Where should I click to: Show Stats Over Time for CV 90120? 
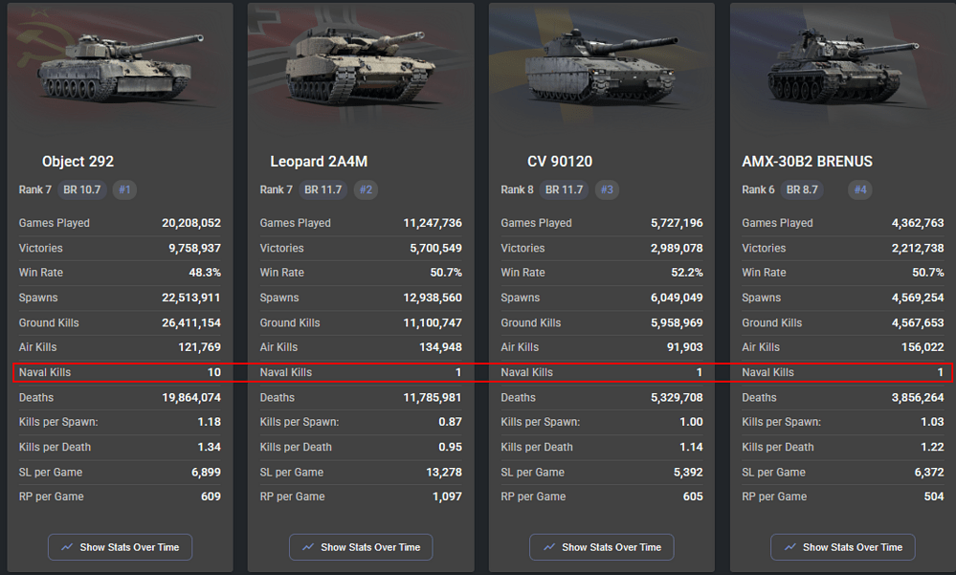[x=602, y=547]
